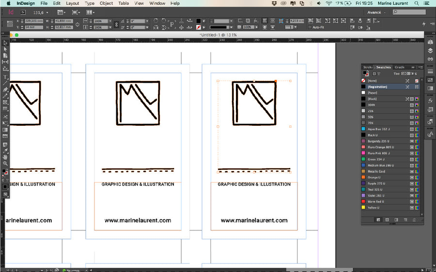Open the arrange documents dropdown
This screenshot has width=436, height=272.
(x=91, y=12)
